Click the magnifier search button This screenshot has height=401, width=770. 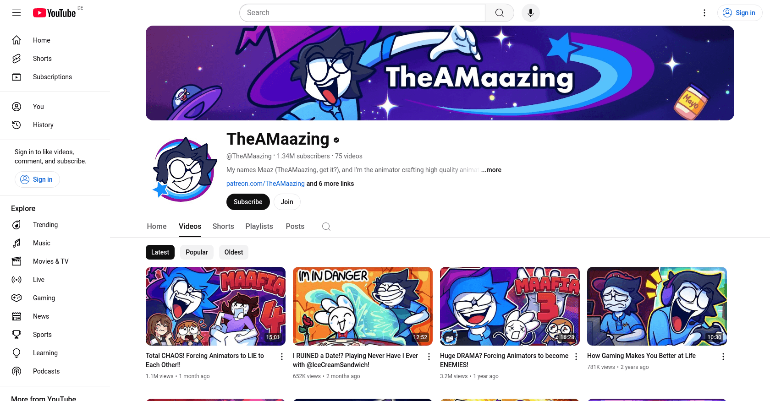pyautogui.click(x=500, y=13)
